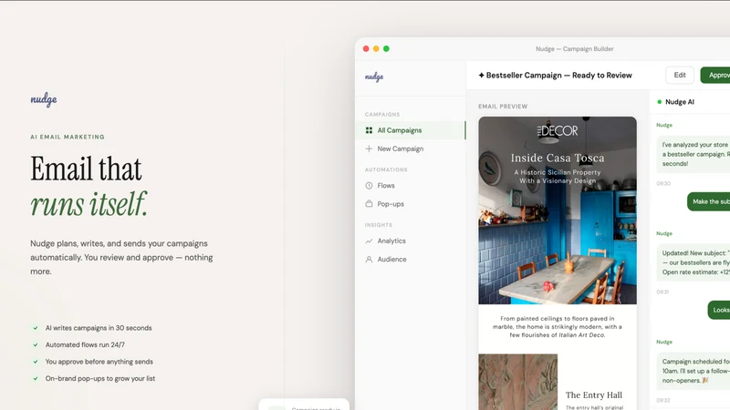Click checkmark beside Automated flows run 24/7

coord(36,344)
